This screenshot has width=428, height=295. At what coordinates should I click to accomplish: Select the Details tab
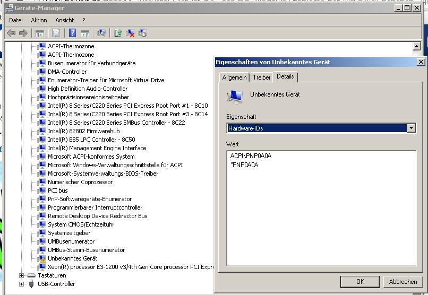pos(285,76)
